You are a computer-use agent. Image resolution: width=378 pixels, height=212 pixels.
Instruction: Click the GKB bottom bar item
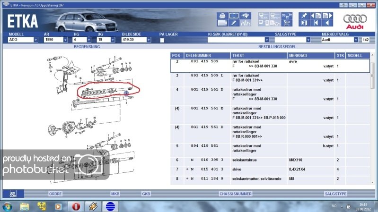click(x=146, y=194)
